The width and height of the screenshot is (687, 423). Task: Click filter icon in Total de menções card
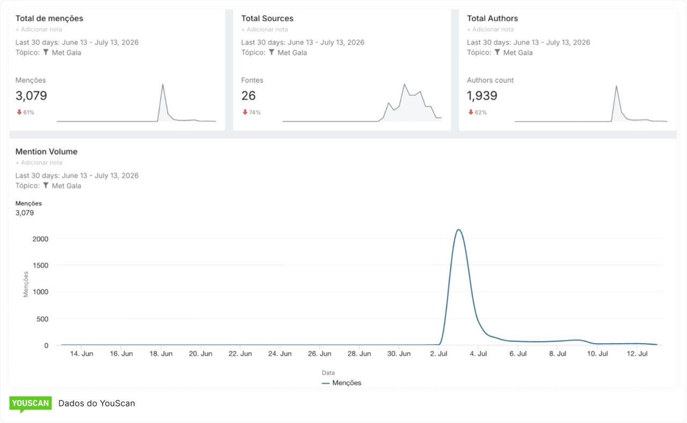click(x=46, y=53)
